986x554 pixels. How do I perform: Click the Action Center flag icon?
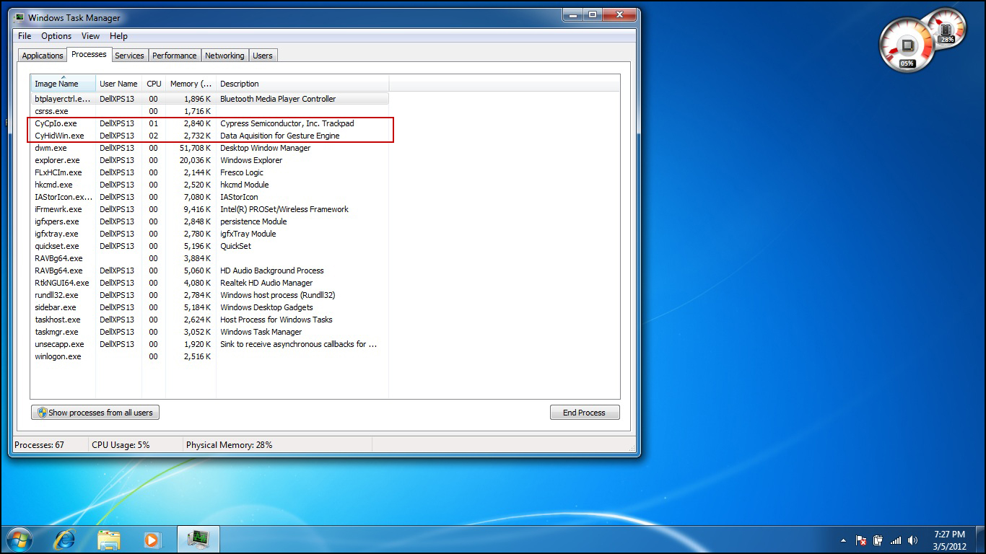861,540
